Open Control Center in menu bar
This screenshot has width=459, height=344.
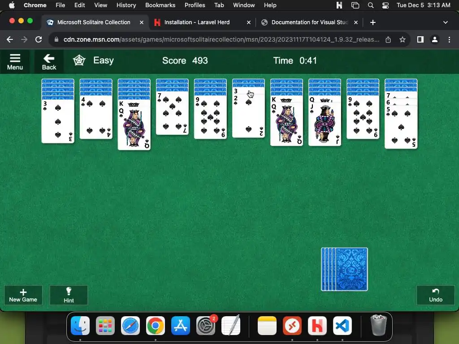tap(385, 5)
